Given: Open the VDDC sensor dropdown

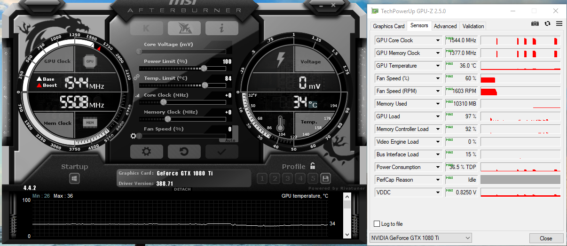Looking at the screenshot, I should 438,192.
